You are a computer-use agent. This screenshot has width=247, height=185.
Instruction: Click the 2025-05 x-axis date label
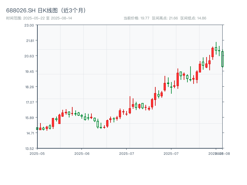tap(37, 153)
